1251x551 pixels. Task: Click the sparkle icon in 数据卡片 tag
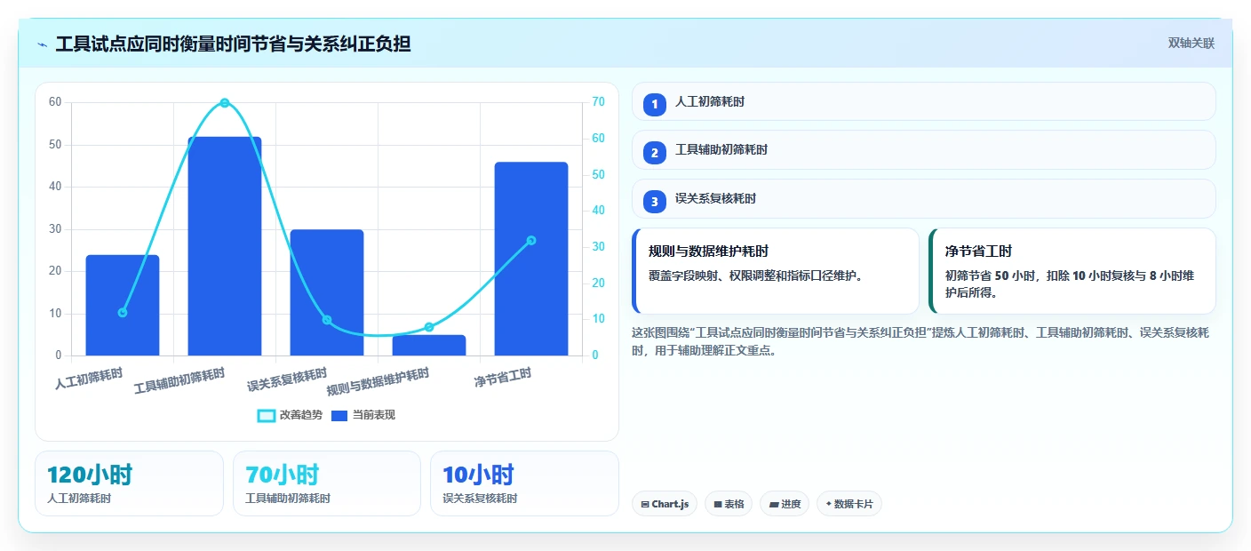click(829, 504)
